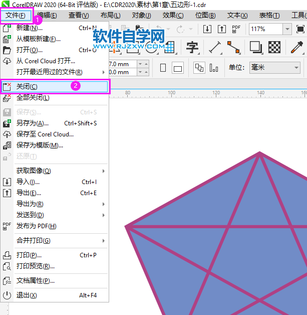The height and width of the screenshot is (315, 307).
Task: Choose 导入(I)... import entry
Action: (x=55, y=182)
